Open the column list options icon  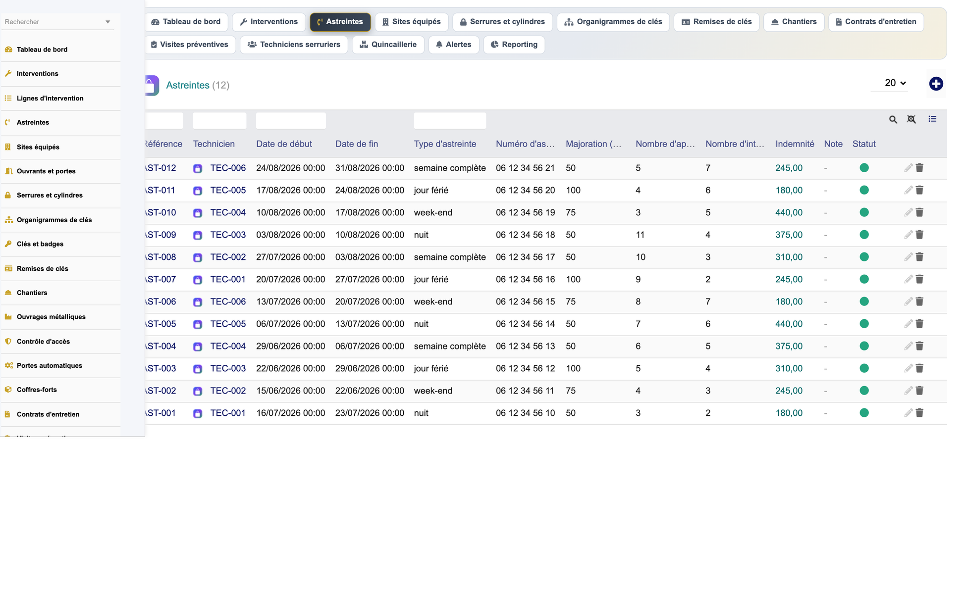932,119
